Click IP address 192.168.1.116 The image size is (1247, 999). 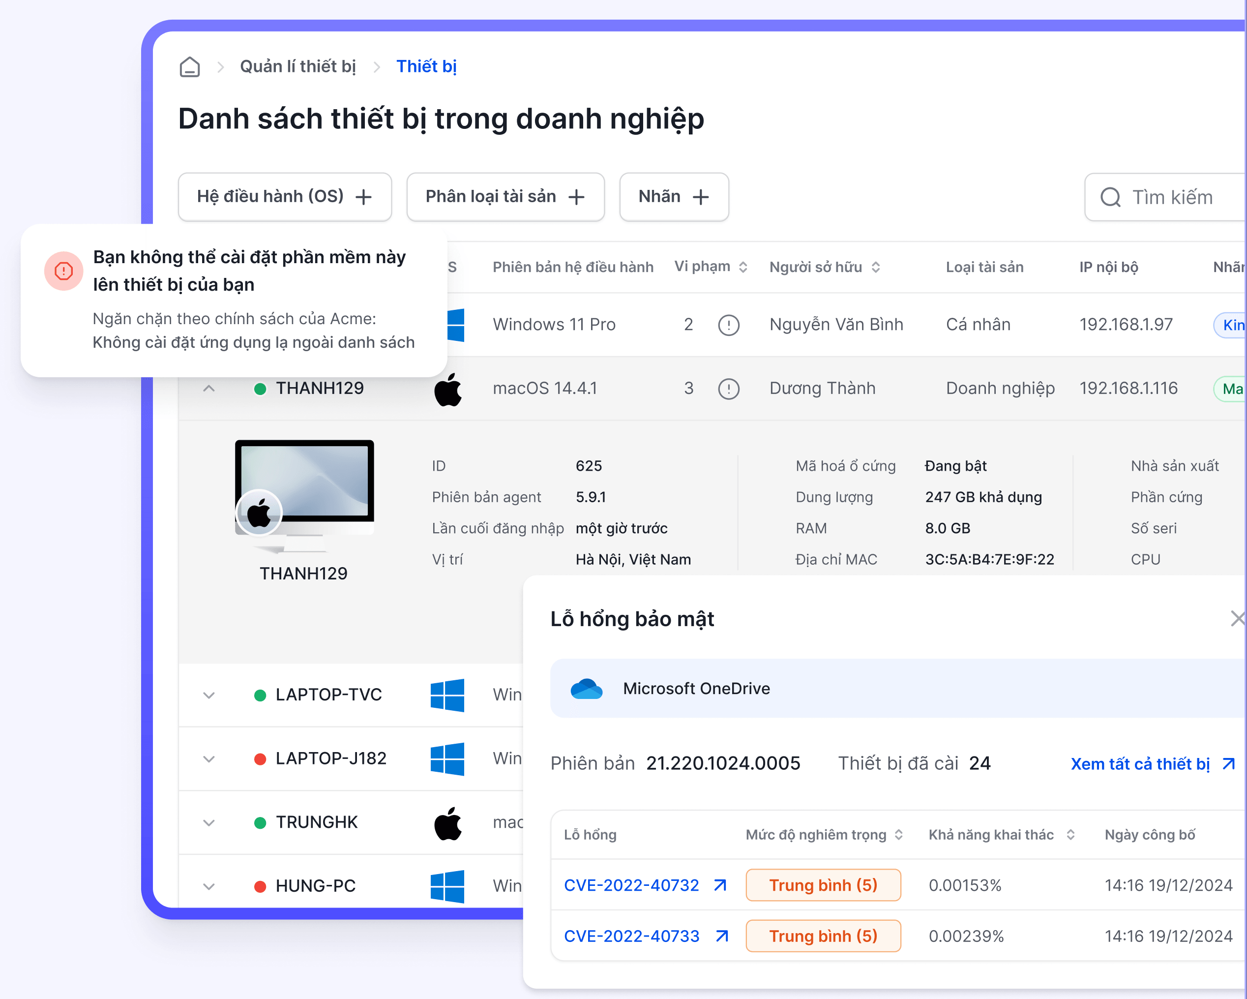point(1128,388)
